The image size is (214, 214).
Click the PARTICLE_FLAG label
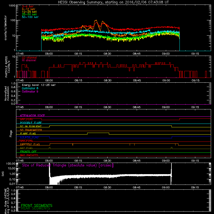pos(30,144)
